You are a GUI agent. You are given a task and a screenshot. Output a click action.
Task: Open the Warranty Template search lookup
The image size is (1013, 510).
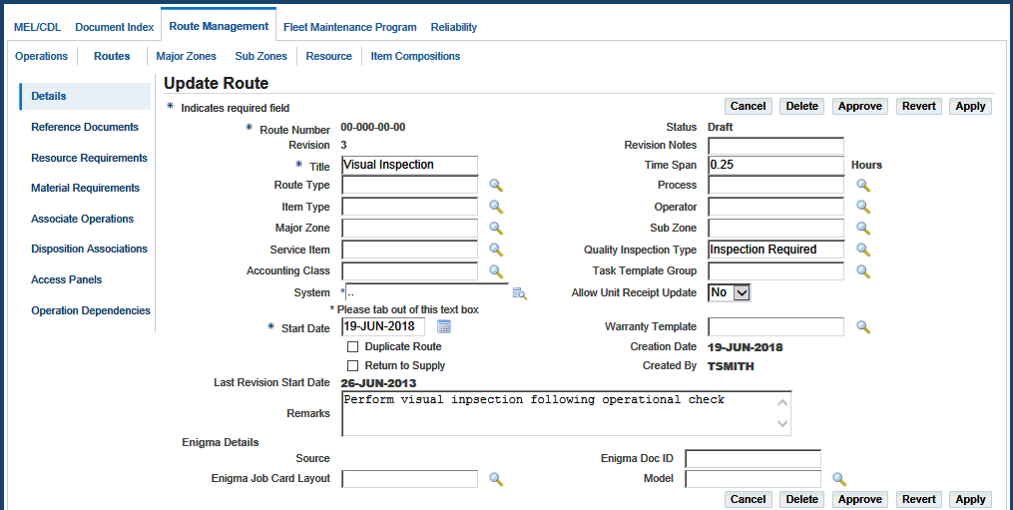tap(863, 326)
